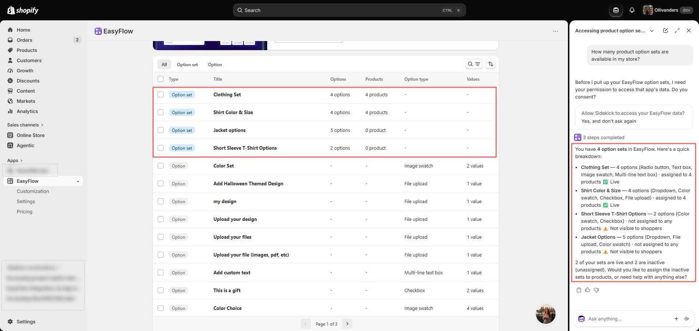Screen dimensions: 699x331
Task: Select the All tab
Action: coord(164,64)
